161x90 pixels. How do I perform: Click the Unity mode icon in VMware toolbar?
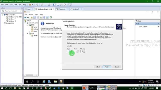pyautogui.click(x=65, y=5)
